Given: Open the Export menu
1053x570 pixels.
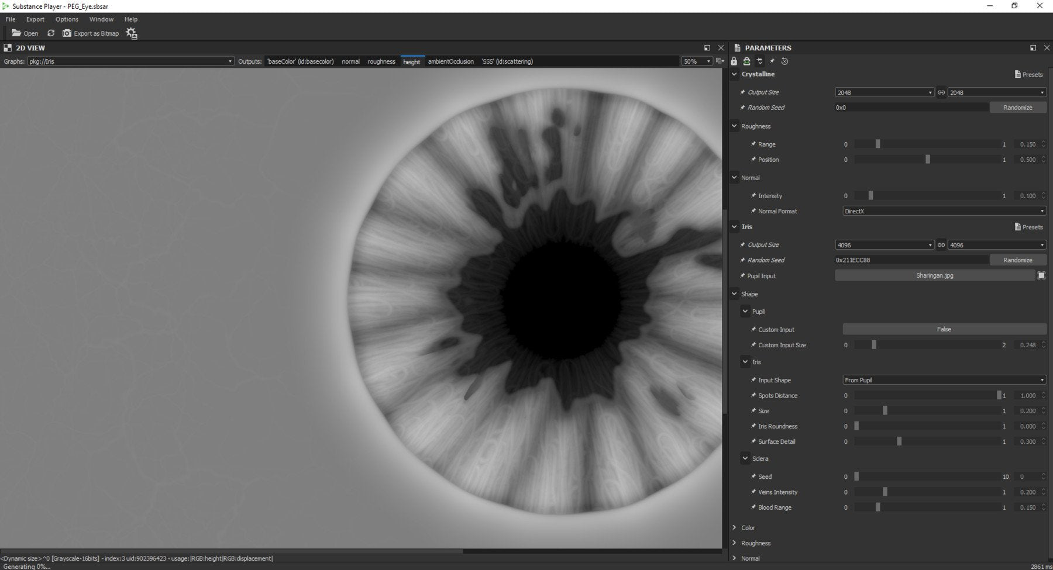Looking at the screenshot, I should click(x=35, y=19).
